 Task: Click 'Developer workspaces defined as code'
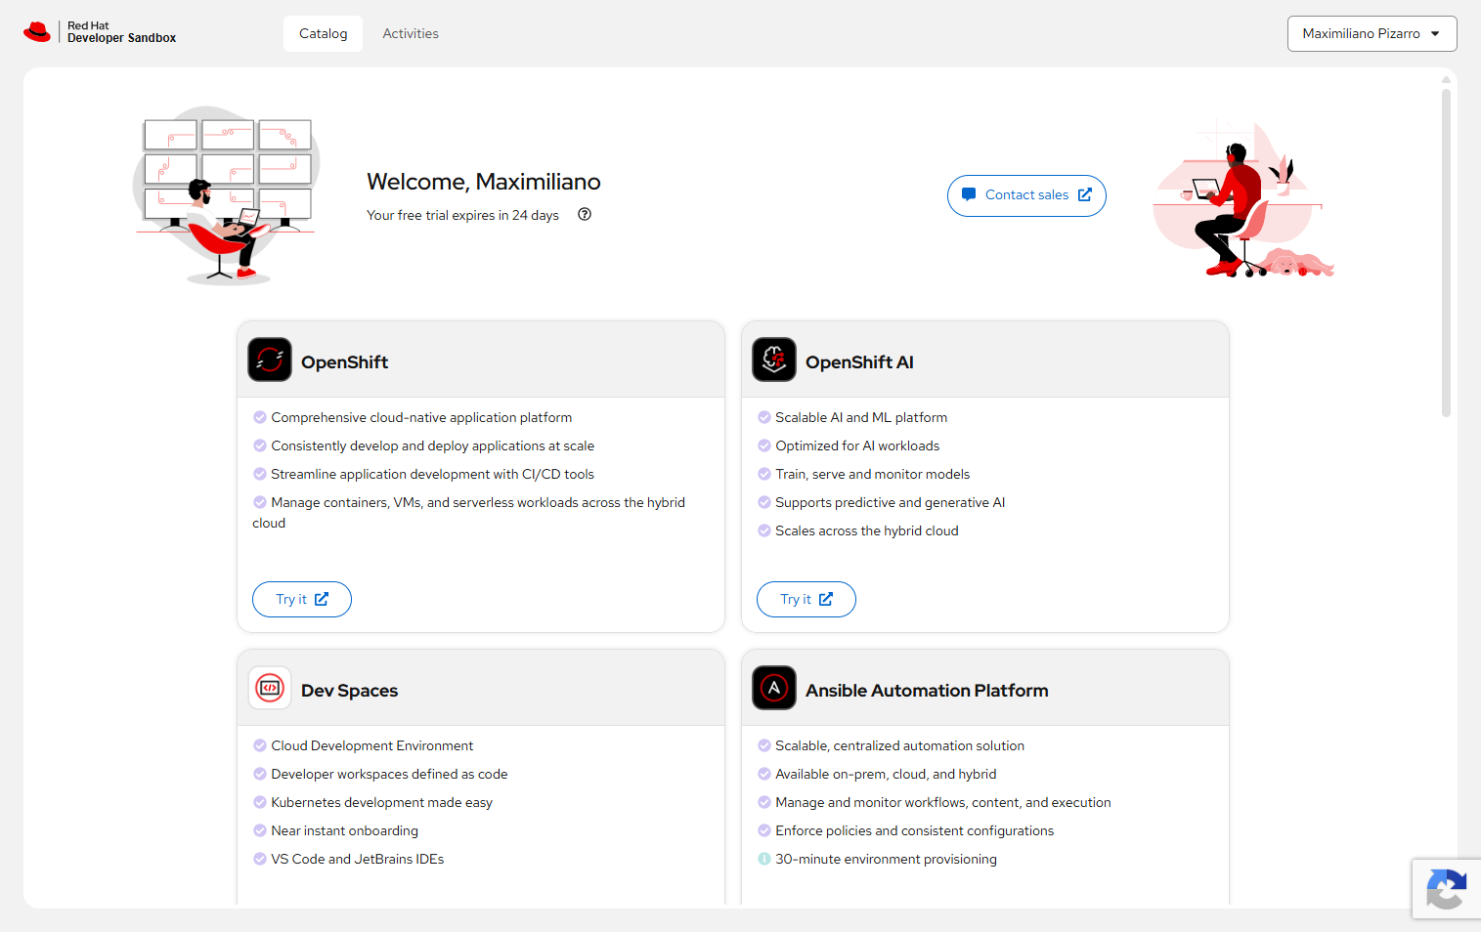[389, 774]
